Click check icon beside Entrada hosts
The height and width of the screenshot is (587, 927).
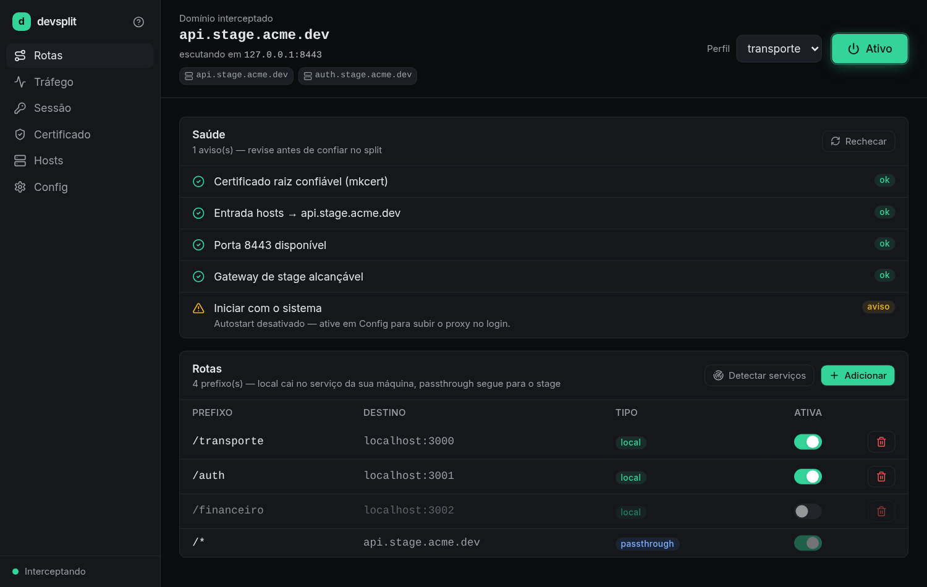coord(198,213)
